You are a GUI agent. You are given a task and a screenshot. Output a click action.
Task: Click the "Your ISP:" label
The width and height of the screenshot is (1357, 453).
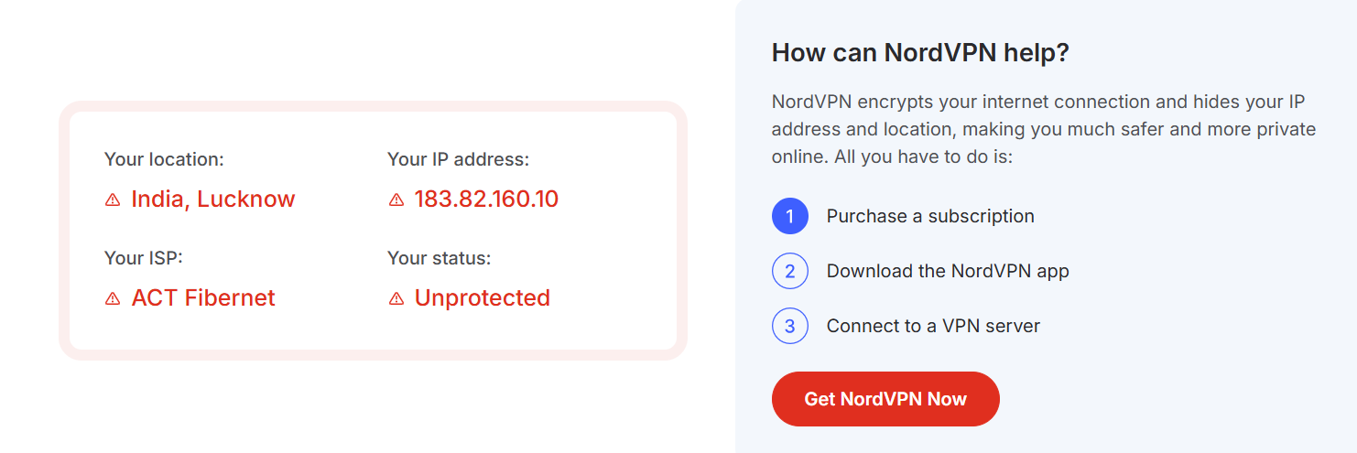(144, 258)
